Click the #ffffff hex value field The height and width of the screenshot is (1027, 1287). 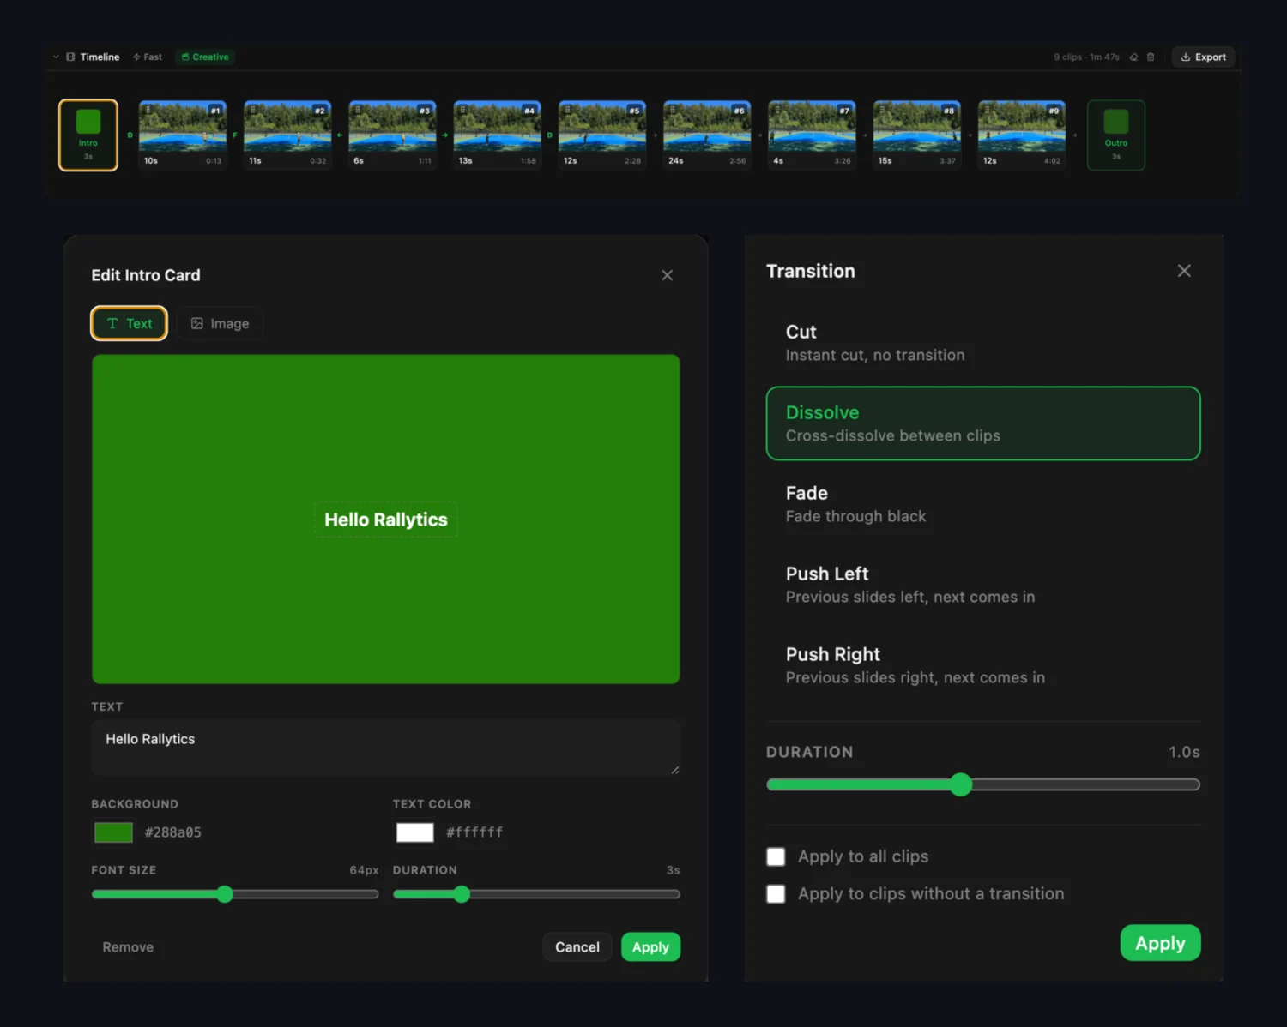(x=474, y=832)
